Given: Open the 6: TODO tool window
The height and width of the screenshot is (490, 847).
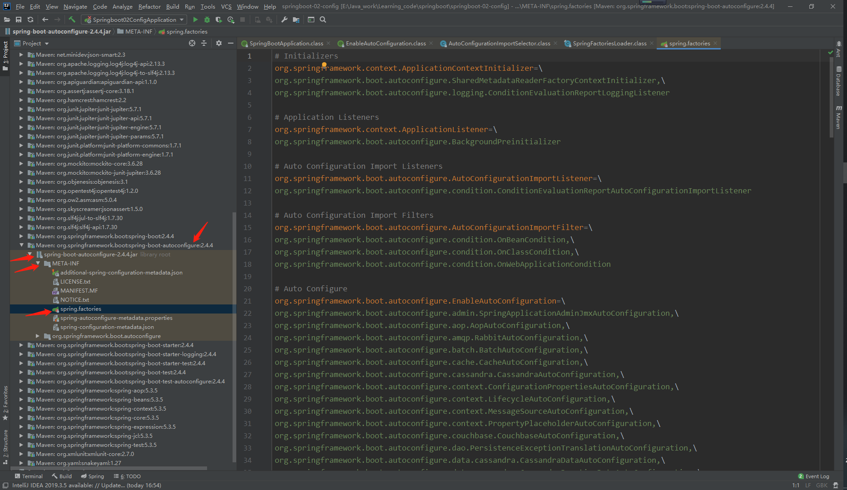Looking at the screenshot, I should [x=127, y=476].
